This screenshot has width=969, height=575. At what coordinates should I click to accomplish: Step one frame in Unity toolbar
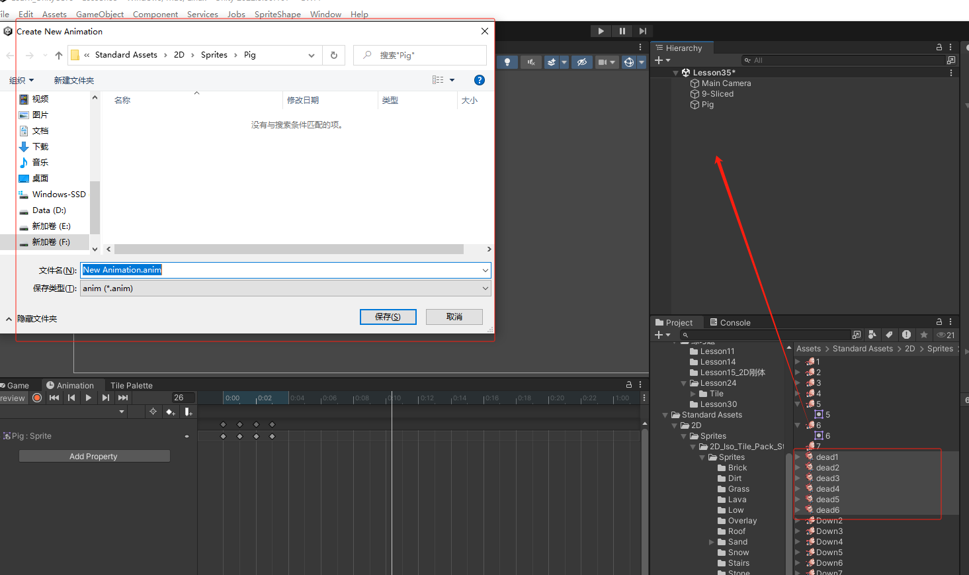click(643, 31)
